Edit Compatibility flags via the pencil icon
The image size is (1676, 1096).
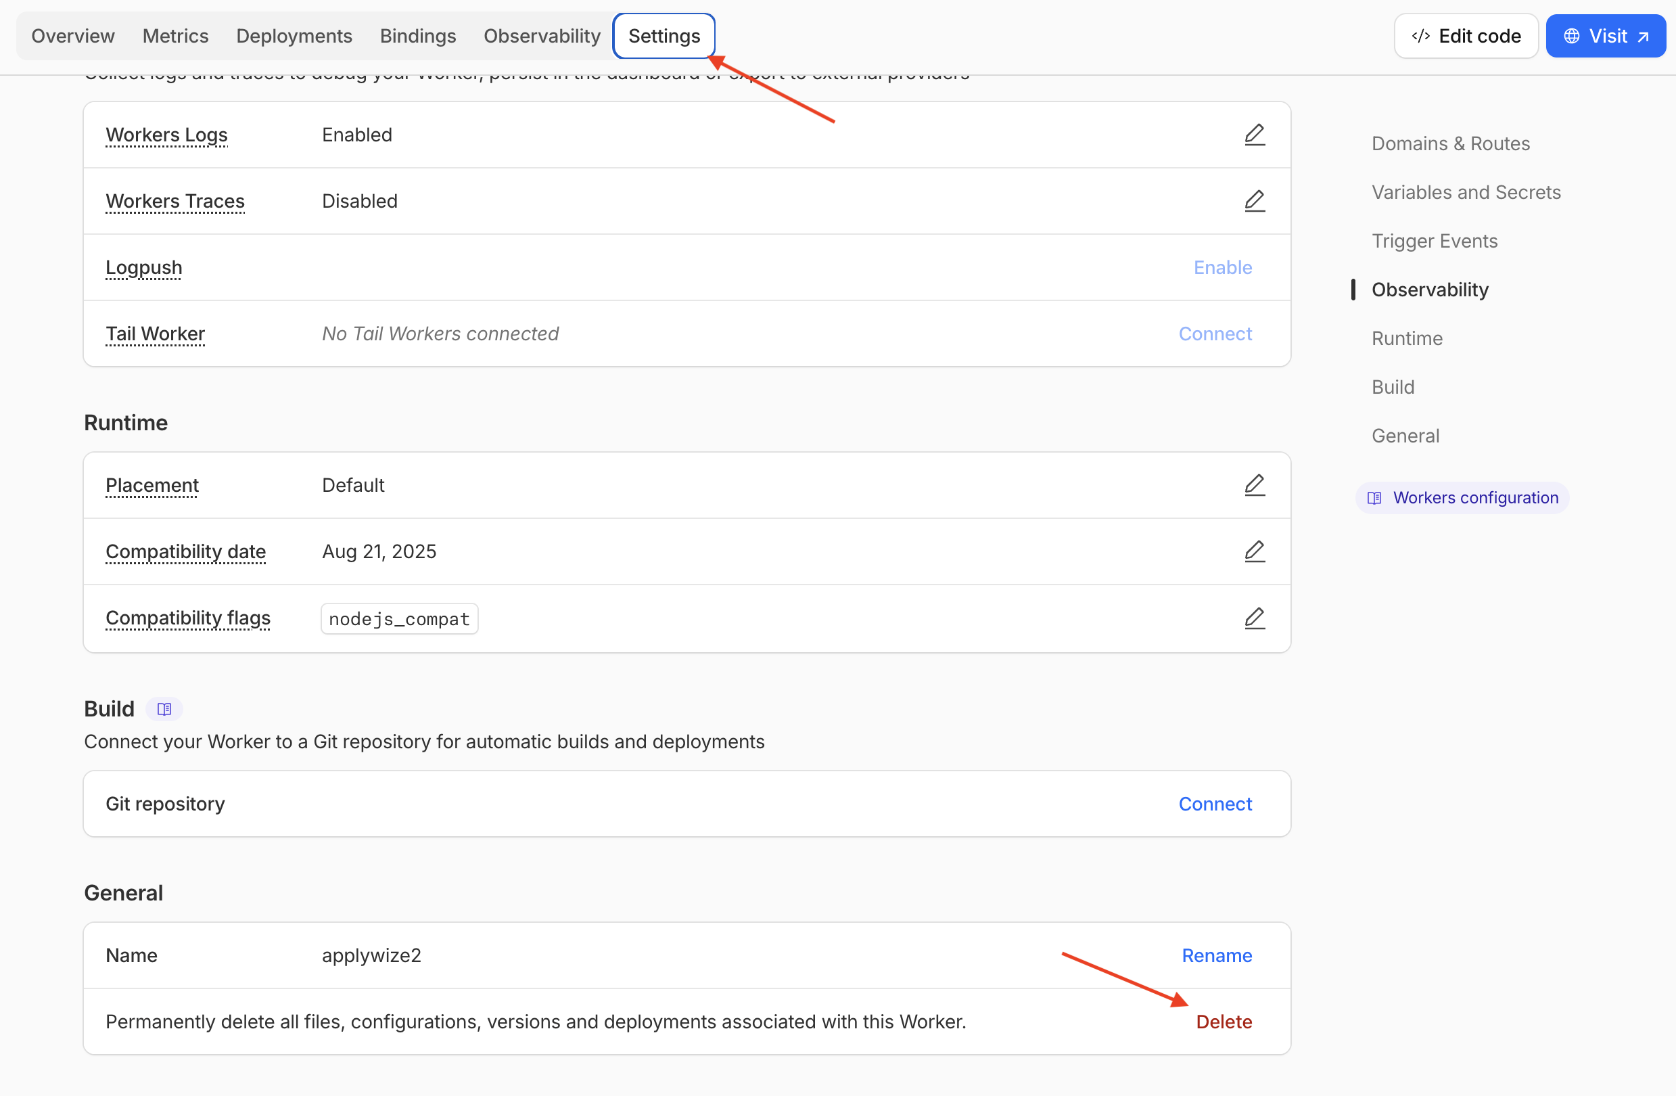coord(1255,618)
